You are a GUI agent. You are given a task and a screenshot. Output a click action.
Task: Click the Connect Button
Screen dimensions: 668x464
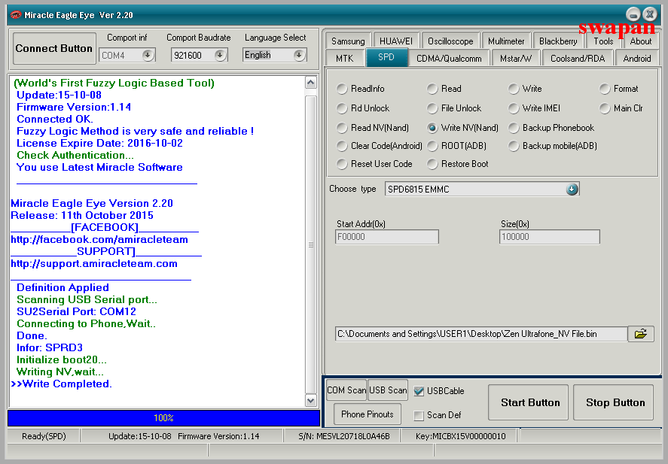[x=54, y=48]
